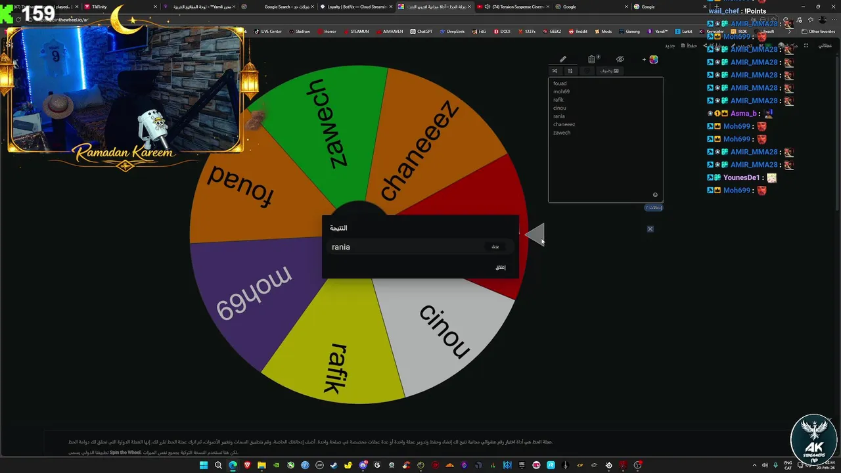
Task: Click the remove button beside rania result
Action: [x=495, y=246]
